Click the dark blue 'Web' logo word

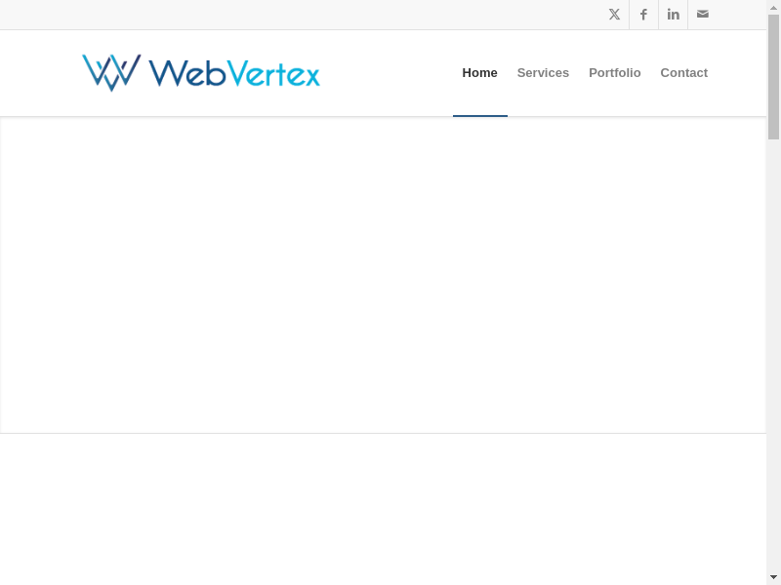(187, 73)
